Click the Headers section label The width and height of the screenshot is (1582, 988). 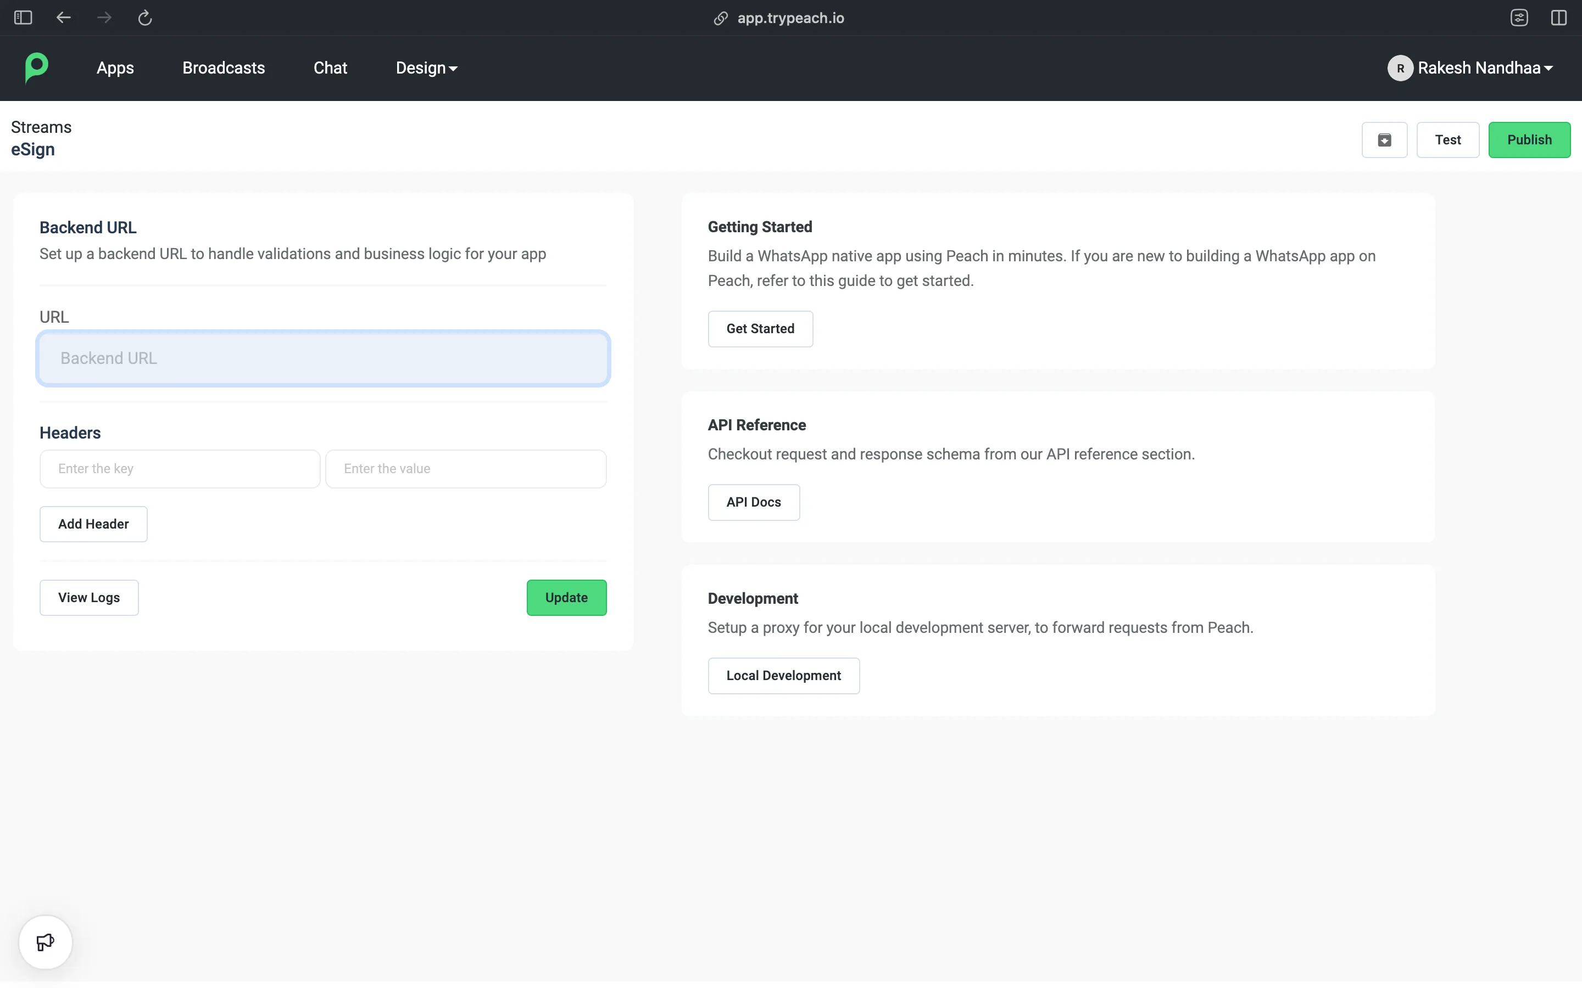click(x=70, y=433)
